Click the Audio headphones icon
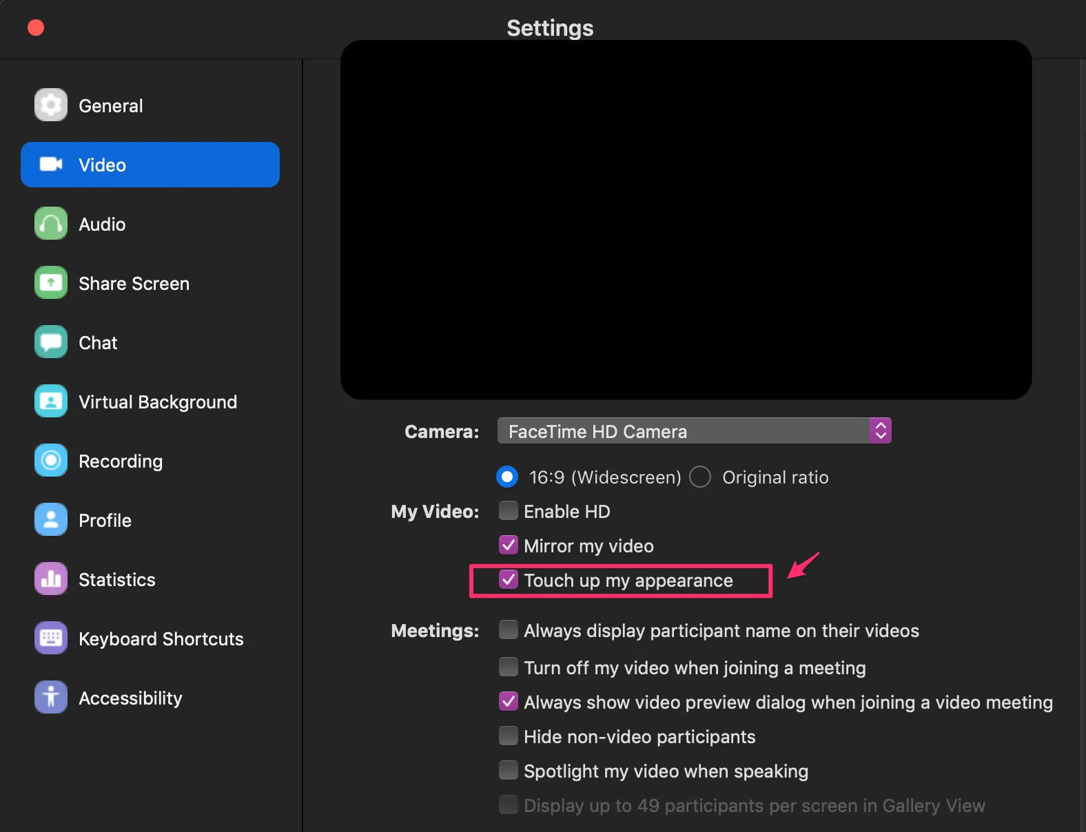The width and height of the screenshot is (1086, 832). pyautogui.click(x=51, y=223)
